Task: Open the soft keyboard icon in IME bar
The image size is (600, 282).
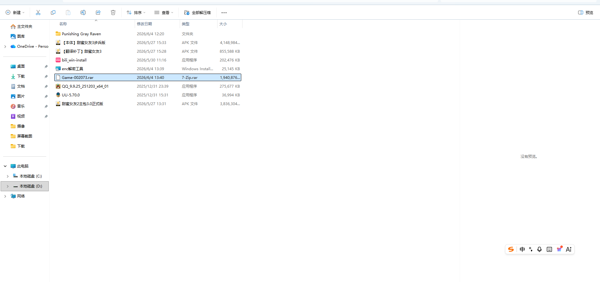Action: [549, 249]
